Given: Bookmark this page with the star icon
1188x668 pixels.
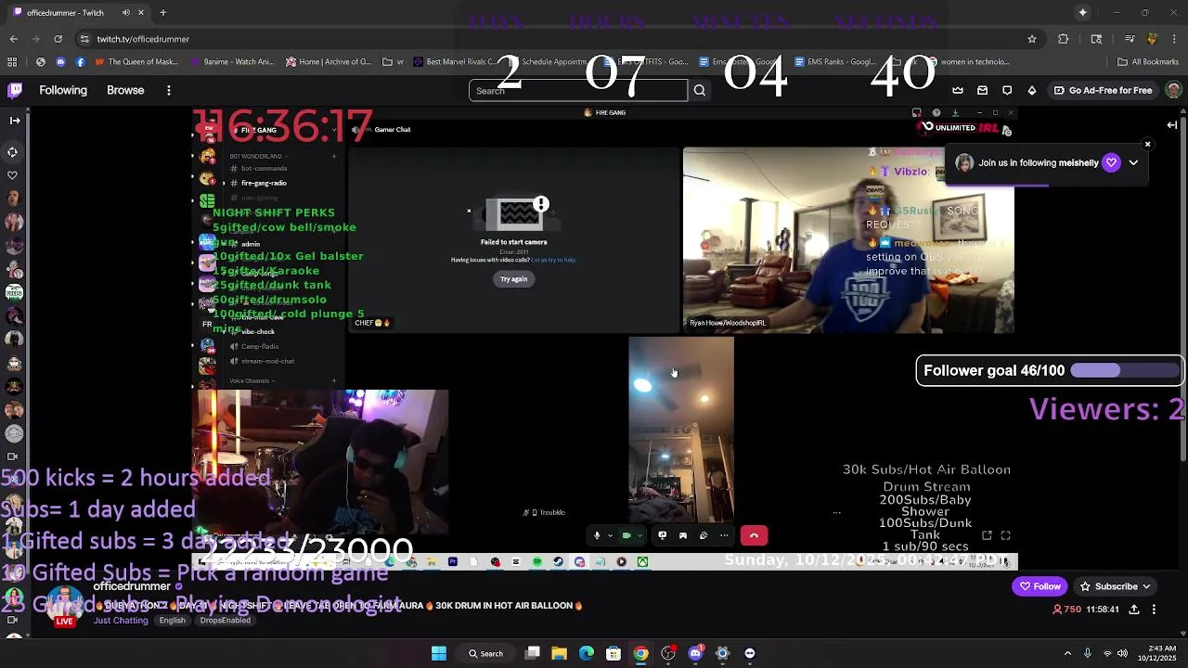Looking at the screenshot, I should tap(1031, 39).
